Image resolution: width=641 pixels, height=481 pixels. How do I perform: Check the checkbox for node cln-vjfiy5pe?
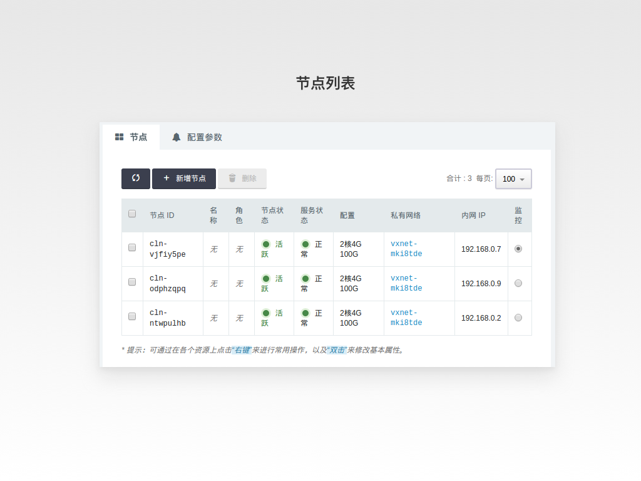tap(132, 249)
